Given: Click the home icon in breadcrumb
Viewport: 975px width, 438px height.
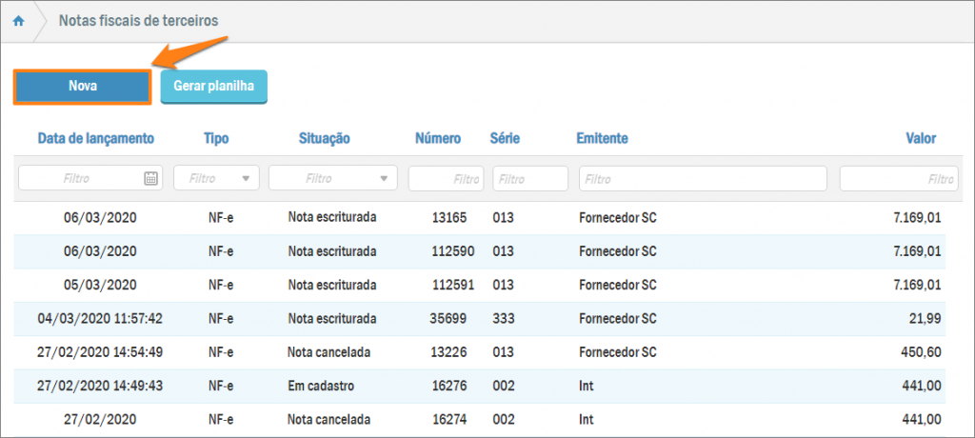Looking at the screenshot, I should point(18,21).
